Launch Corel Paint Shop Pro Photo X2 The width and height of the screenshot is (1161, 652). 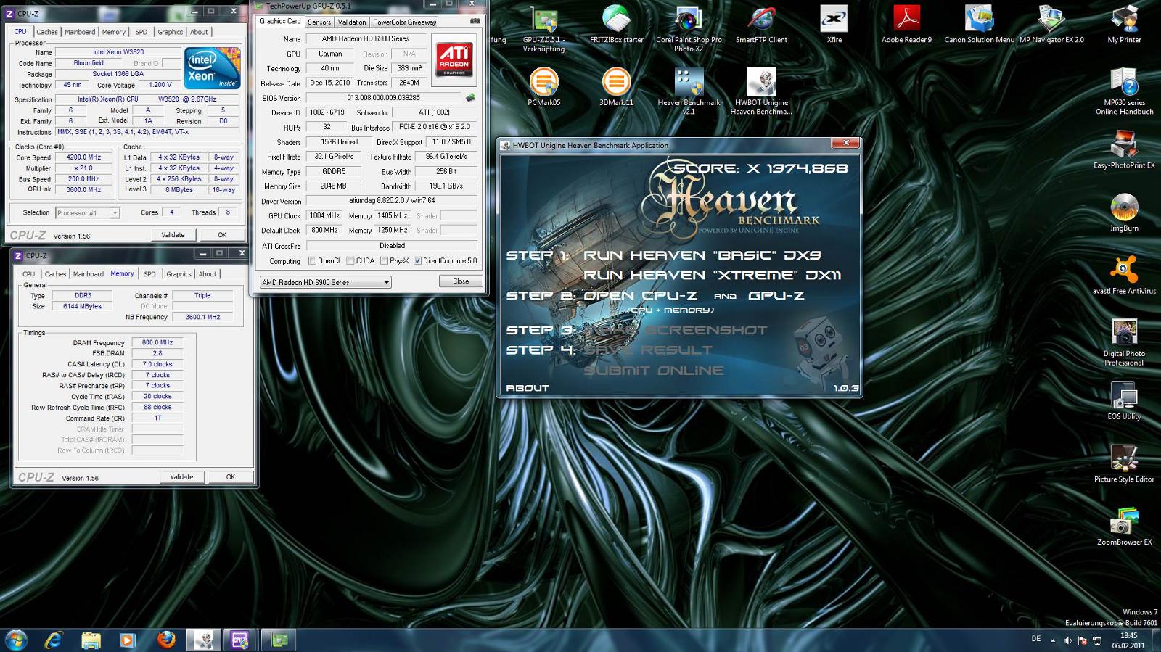pyautogui.click(x=689, y=29)
